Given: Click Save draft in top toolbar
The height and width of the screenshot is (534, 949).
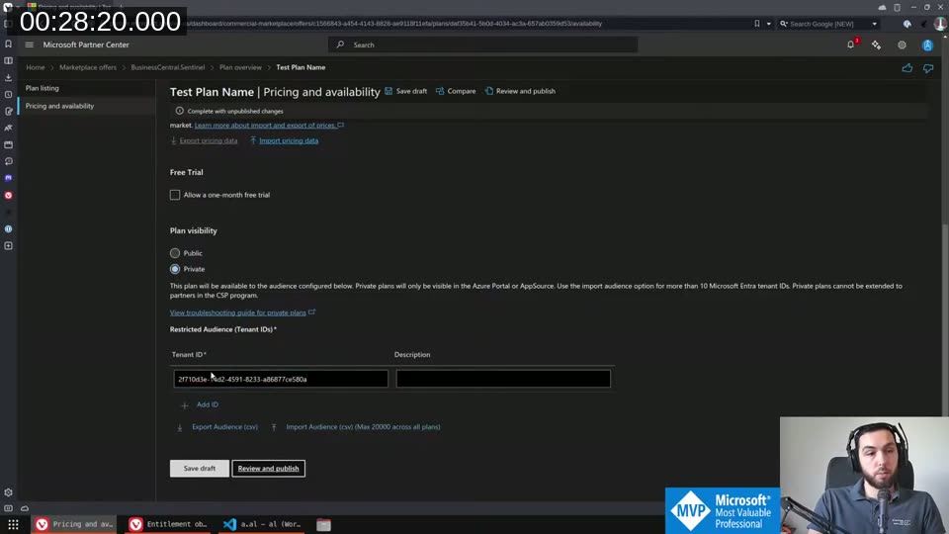Looking at the screenshot, I should (x=405, y=91).
